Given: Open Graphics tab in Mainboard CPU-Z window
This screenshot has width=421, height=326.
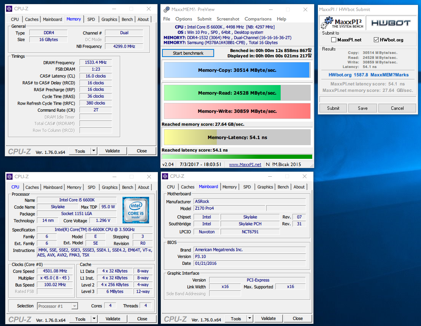Looking at the screenshot, I should (x=265, y=187).
